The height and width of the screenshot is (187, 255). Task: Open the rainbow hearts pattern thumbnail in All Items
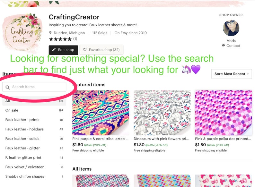pos(162,181)
